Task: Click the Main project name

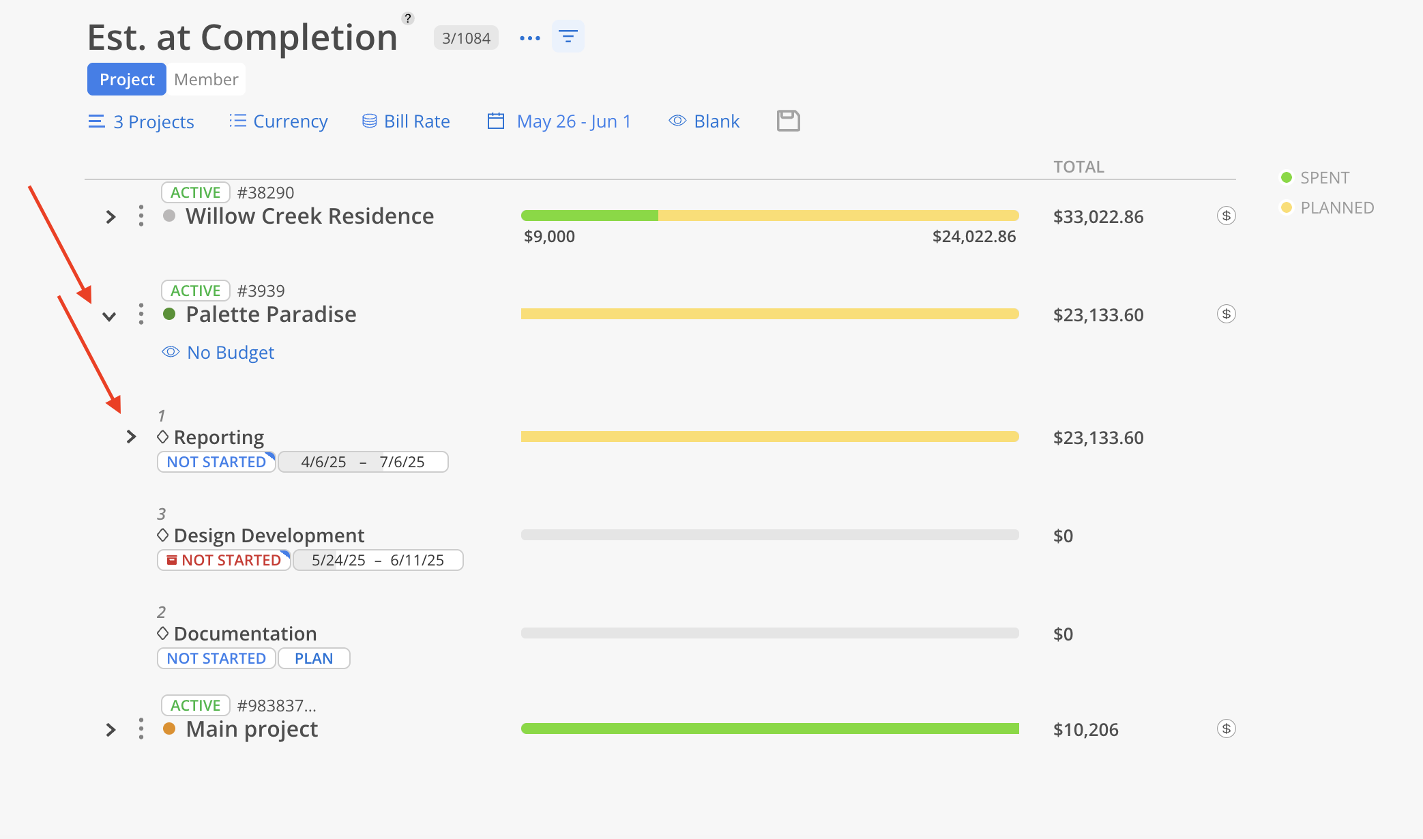Action: (252, 729)
